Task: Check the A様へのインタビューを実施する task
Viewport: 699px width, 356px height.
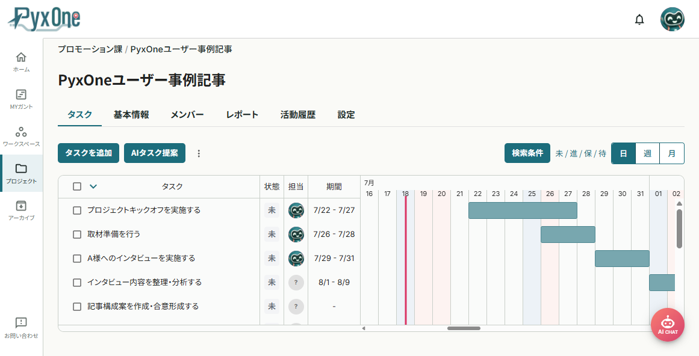Action: tap(77, 259)
